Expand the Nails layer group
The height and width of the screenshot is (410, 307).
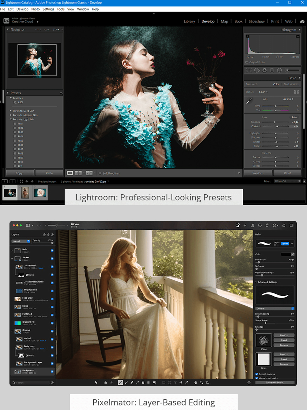coord(12,250)
